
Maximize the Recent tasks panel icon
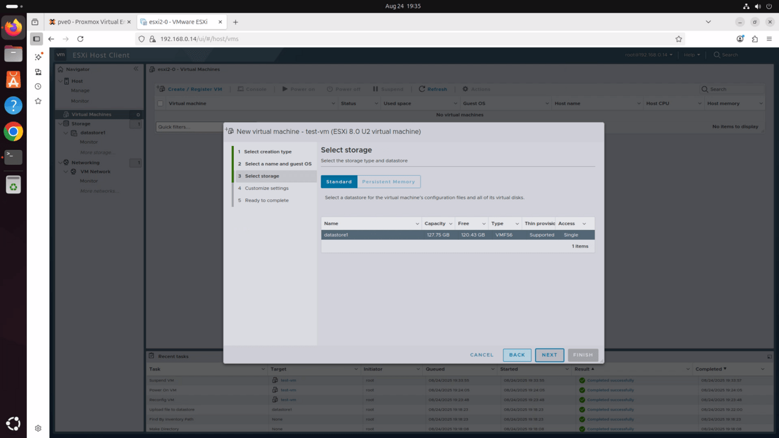pyautogui.click(x=769, y=356)
